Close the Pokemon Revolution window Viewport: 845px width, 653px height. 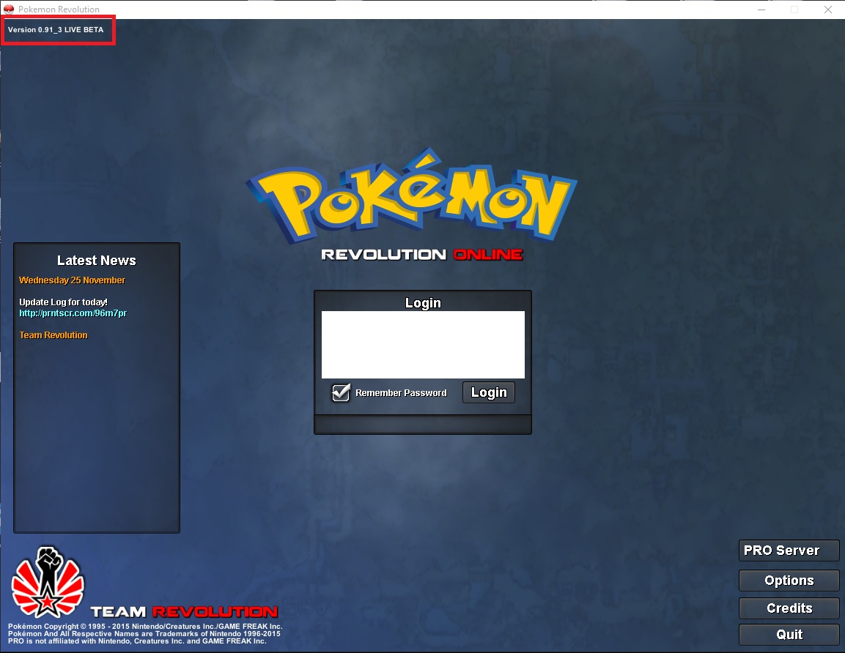[827, 10]
